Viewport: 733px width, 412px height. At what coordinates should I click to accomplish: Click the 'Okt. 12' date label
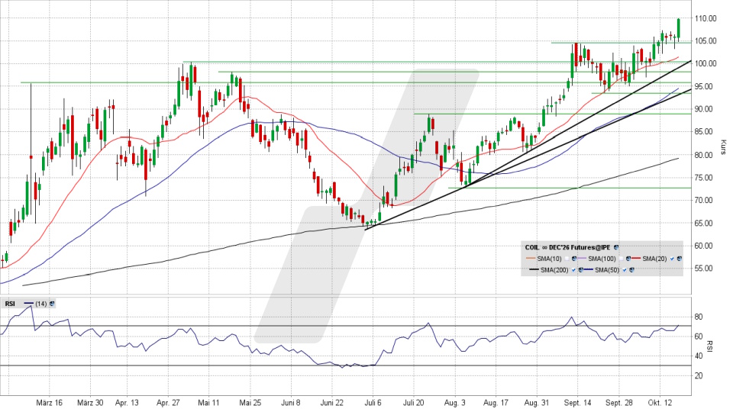(660, 403)
